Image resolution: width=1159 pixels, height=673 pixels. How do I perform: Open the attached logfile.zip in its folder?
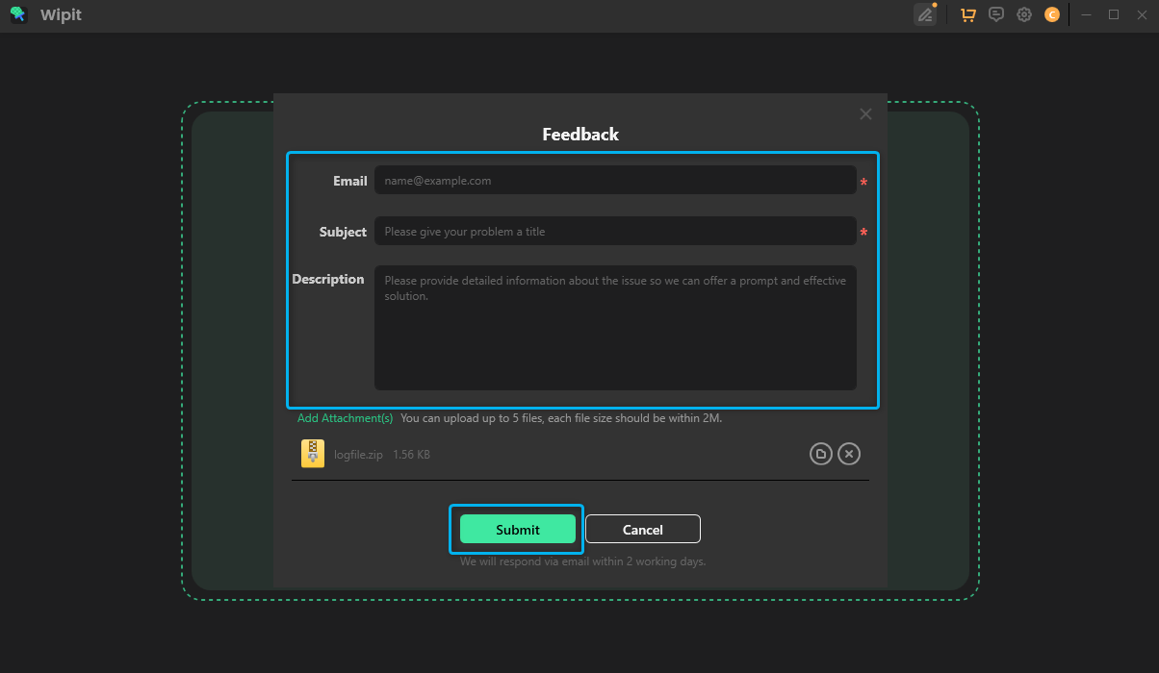tap(820, 453)
